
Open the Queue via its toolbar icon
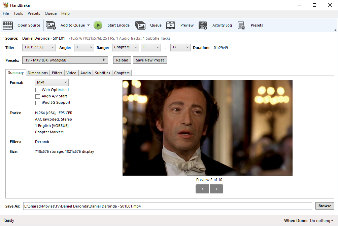140,26
